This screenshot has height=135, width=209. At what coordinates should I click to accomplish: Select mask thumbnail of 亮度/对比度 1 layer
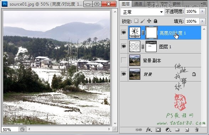[151, 33]
